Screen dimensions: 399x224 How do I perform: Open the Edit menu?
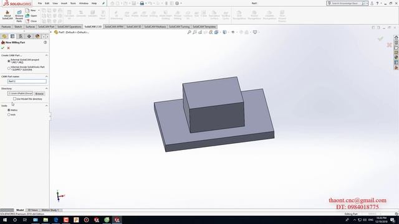pyautogui.click(x=47, y=3)
